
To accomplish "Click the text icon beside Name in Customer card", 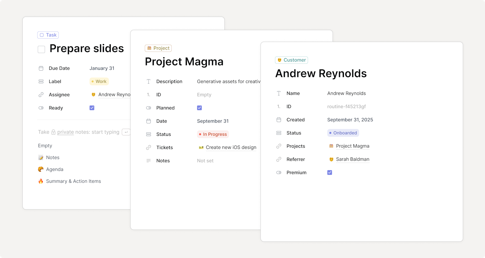I will point(279,93).
